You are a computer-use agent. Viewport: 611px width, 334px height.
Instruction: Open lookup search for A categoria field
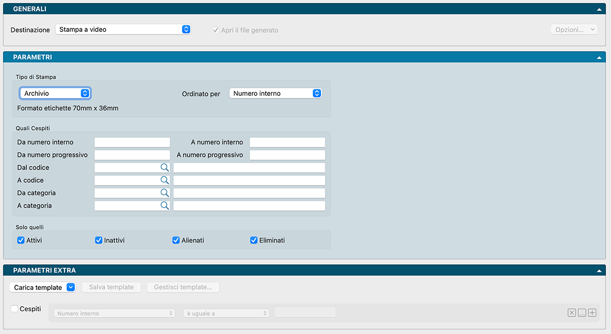pyautogui.click(x=164, y=206)
